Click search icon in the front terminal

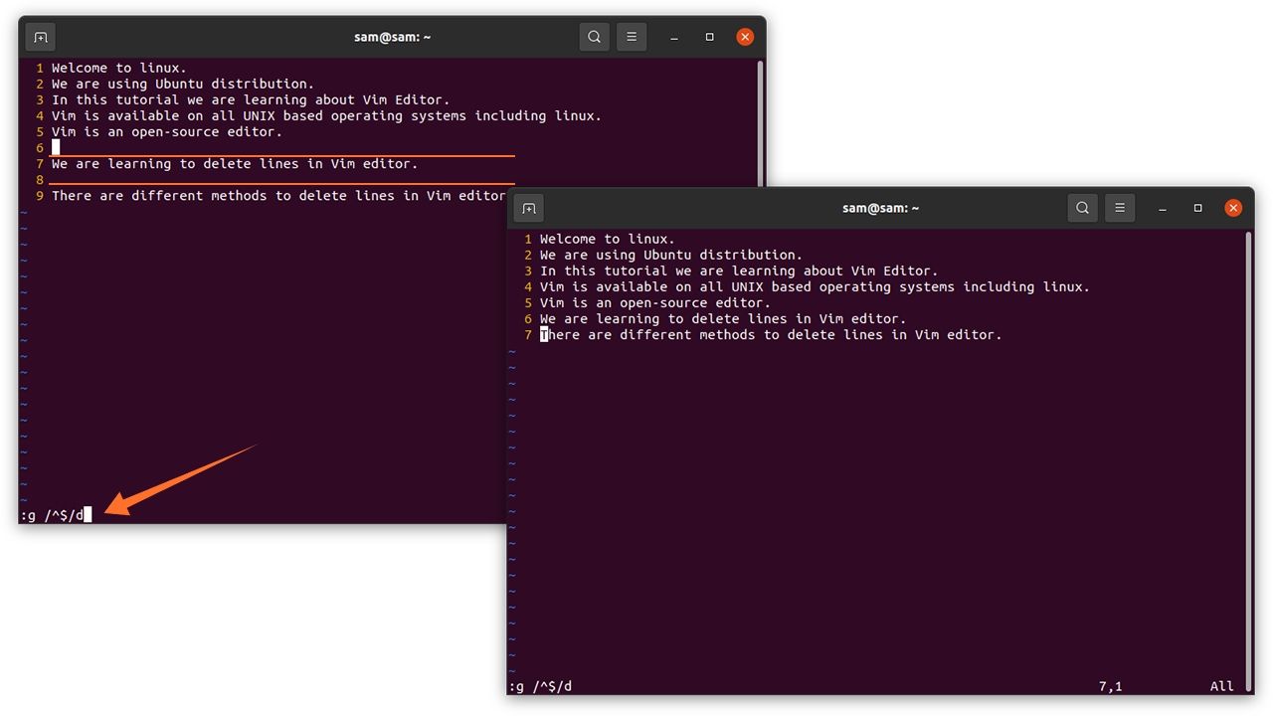click(x=1082, y=209)
